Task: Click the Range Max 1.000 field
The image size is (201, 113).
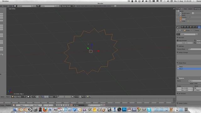Action: [185, 90]
